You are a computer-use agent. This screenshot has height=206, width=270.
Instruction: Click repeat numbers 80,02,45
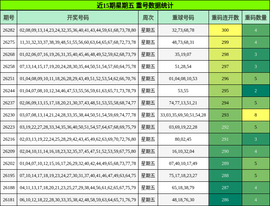pyautogui.click(x=183, y=139)
